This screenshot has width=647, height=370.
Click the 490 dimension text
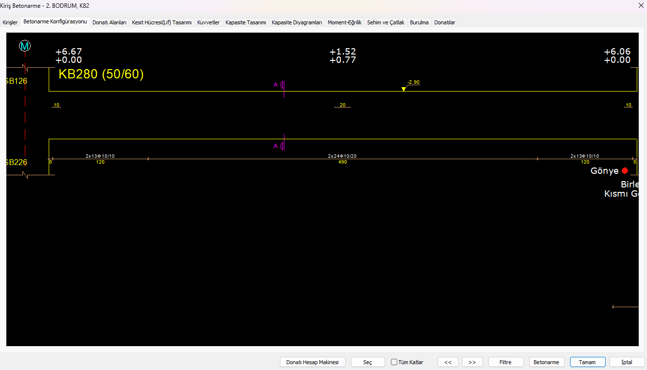pyautogui.click(x=343, y=162)
